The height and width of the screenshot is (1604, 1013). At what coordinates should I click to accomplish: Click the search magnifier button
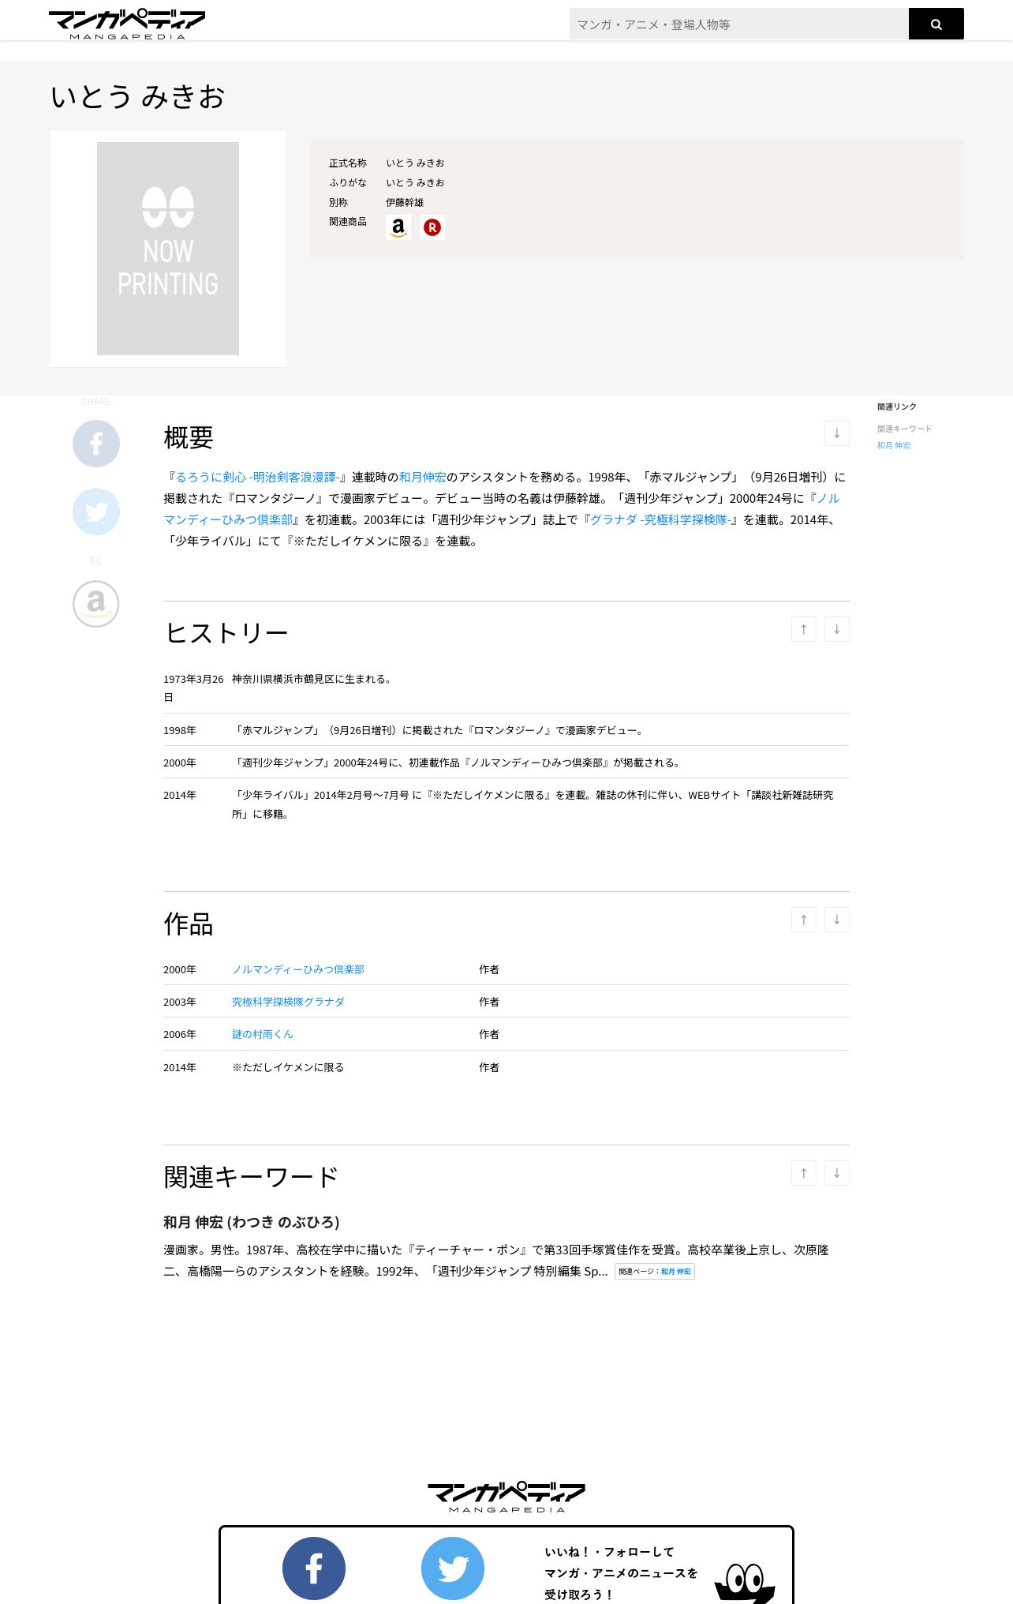tap(936, 24)
